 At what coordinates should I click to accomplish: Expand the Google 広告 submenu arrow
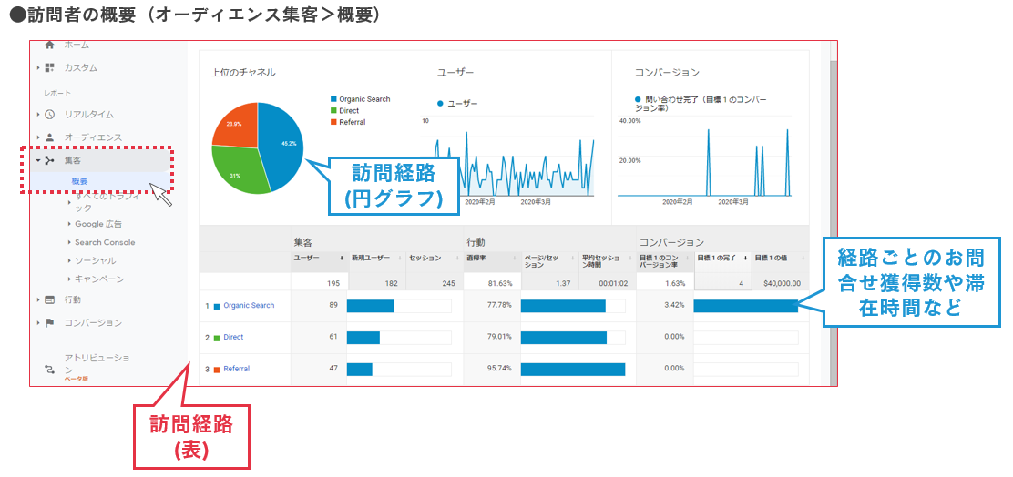[69, 224]
